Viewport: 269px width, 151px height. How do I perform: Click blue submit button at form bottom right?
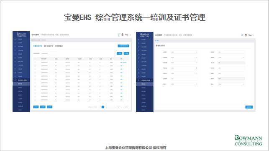click(249, 107)
